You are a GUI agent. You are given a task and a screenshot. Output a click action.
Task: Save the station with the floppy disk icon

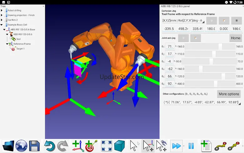(34, 146)
